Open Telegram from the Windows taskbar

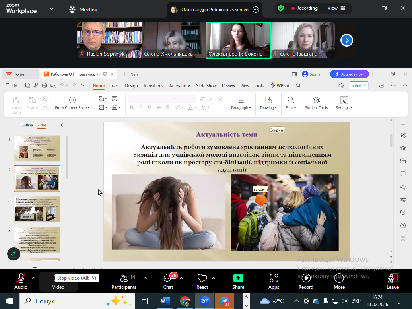225,301
